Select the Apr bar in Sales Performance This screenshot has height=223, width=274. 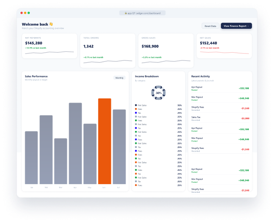[x=75, y=143]
